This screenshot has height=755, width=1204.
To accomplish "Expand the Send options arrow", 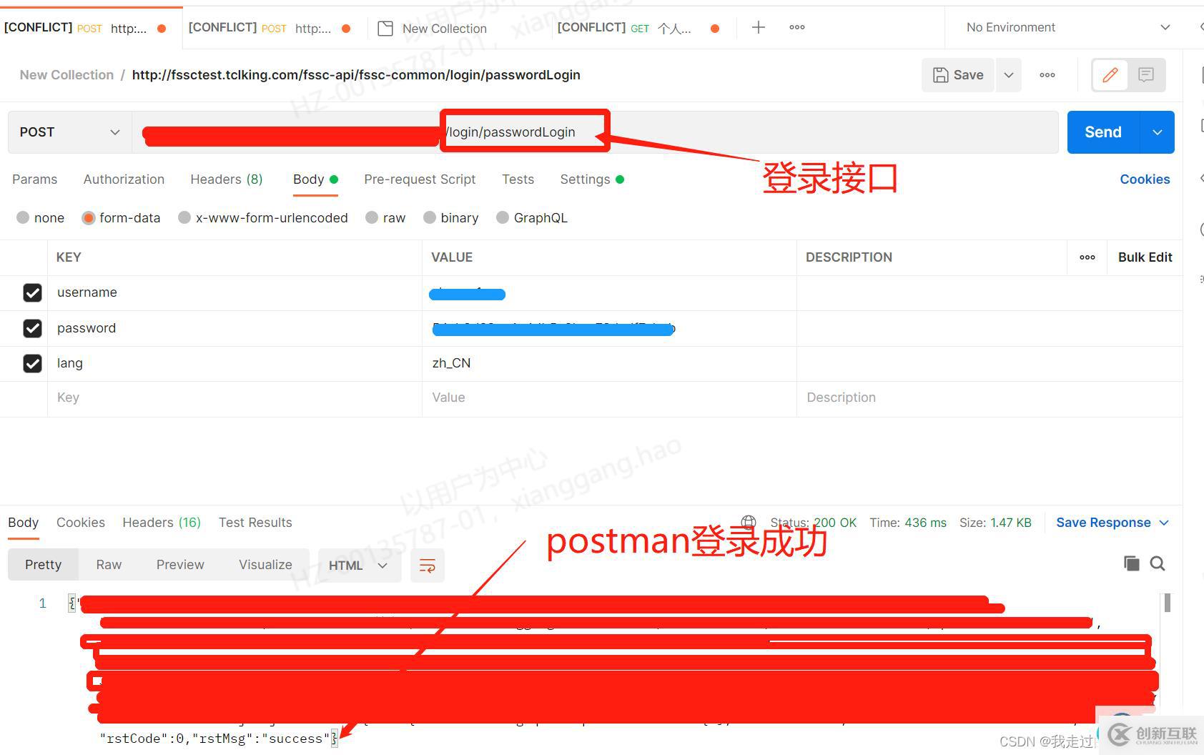I will (1158, 132).
